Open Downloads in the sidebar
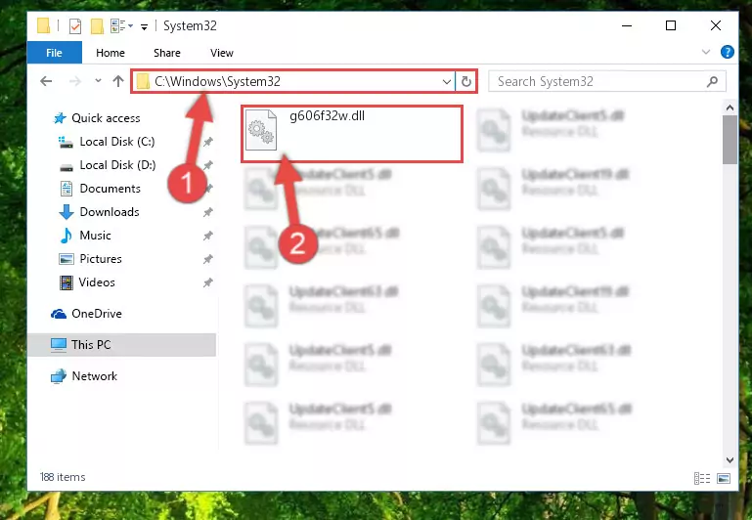Image resolution: width=752 pixels, height=520 pixels. pyautogui.click(x=100, y=212)
